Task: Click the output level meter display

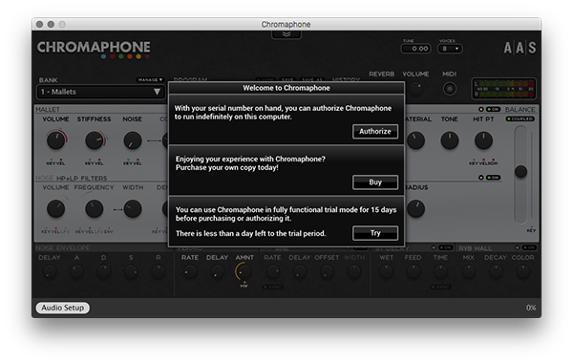Action: (x=504, y=89)
